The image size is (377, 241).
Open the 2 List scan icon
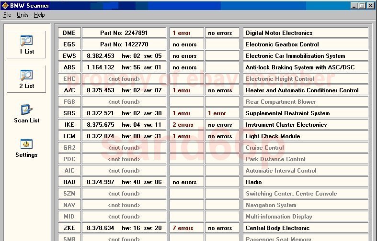[26, 79]
